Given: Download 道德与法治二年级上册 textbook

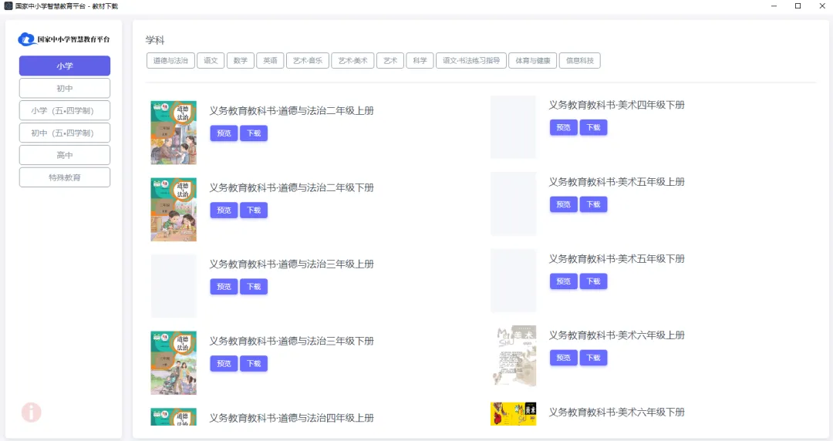Looking at the screenshot, I should [254, 133].
